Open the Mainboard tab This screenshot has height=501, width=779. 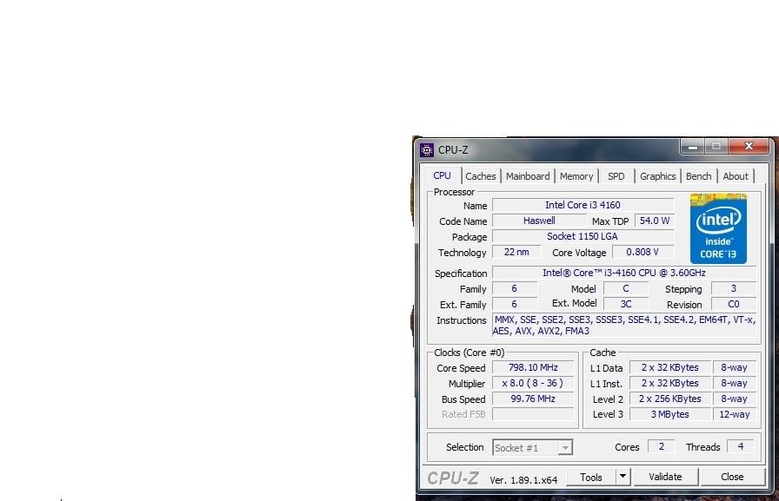click(x=528, y=176)
